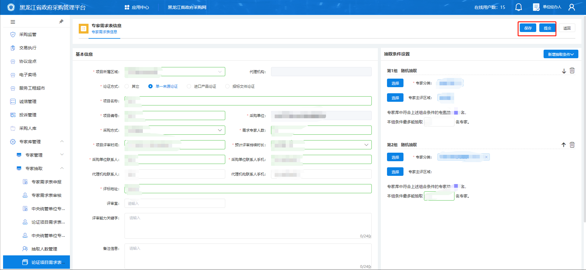This screenshot has width=586, height=270.
Task: Click the 抽取人数管理 people icon
Action: (x=25, y=249)
